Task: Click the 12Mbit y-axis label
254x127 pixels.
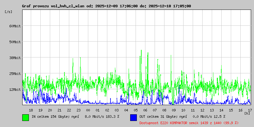Action: pyautogui.click(x=15, y=90)
